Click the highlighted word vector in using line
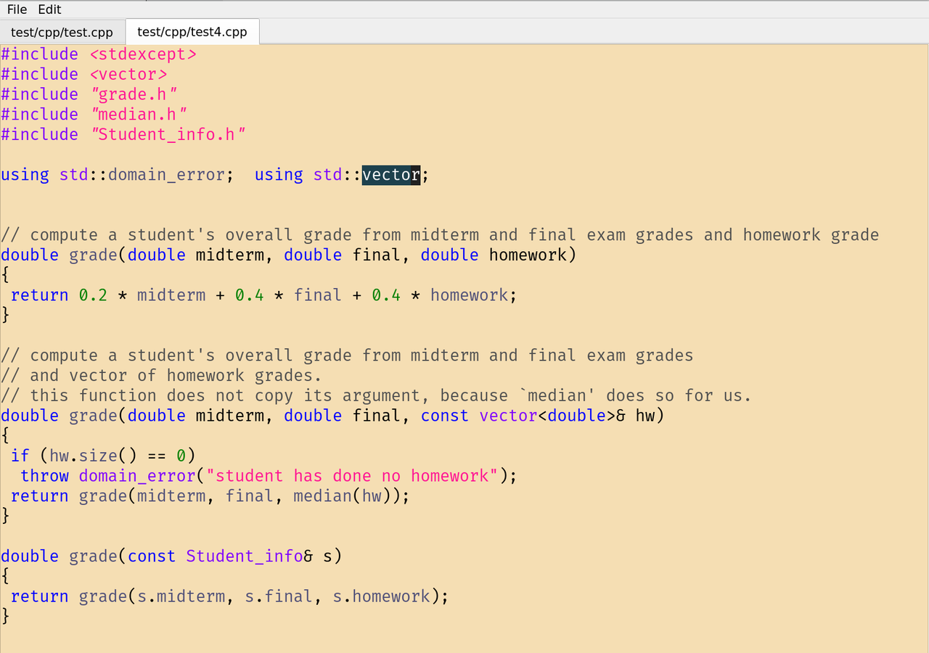929x653 pixels. point(390,175)
